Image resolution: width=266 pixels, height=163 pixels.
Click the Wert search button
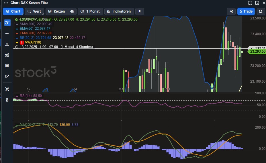tap(34, 11)
